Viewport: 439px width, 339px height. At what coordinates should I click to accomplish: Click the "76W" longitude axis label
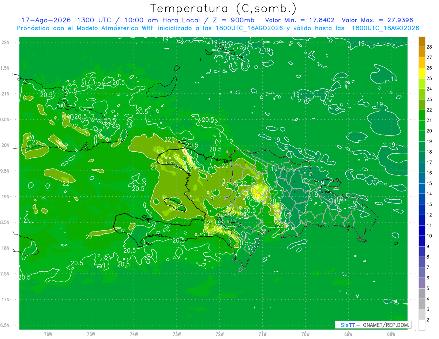(48, 334)
